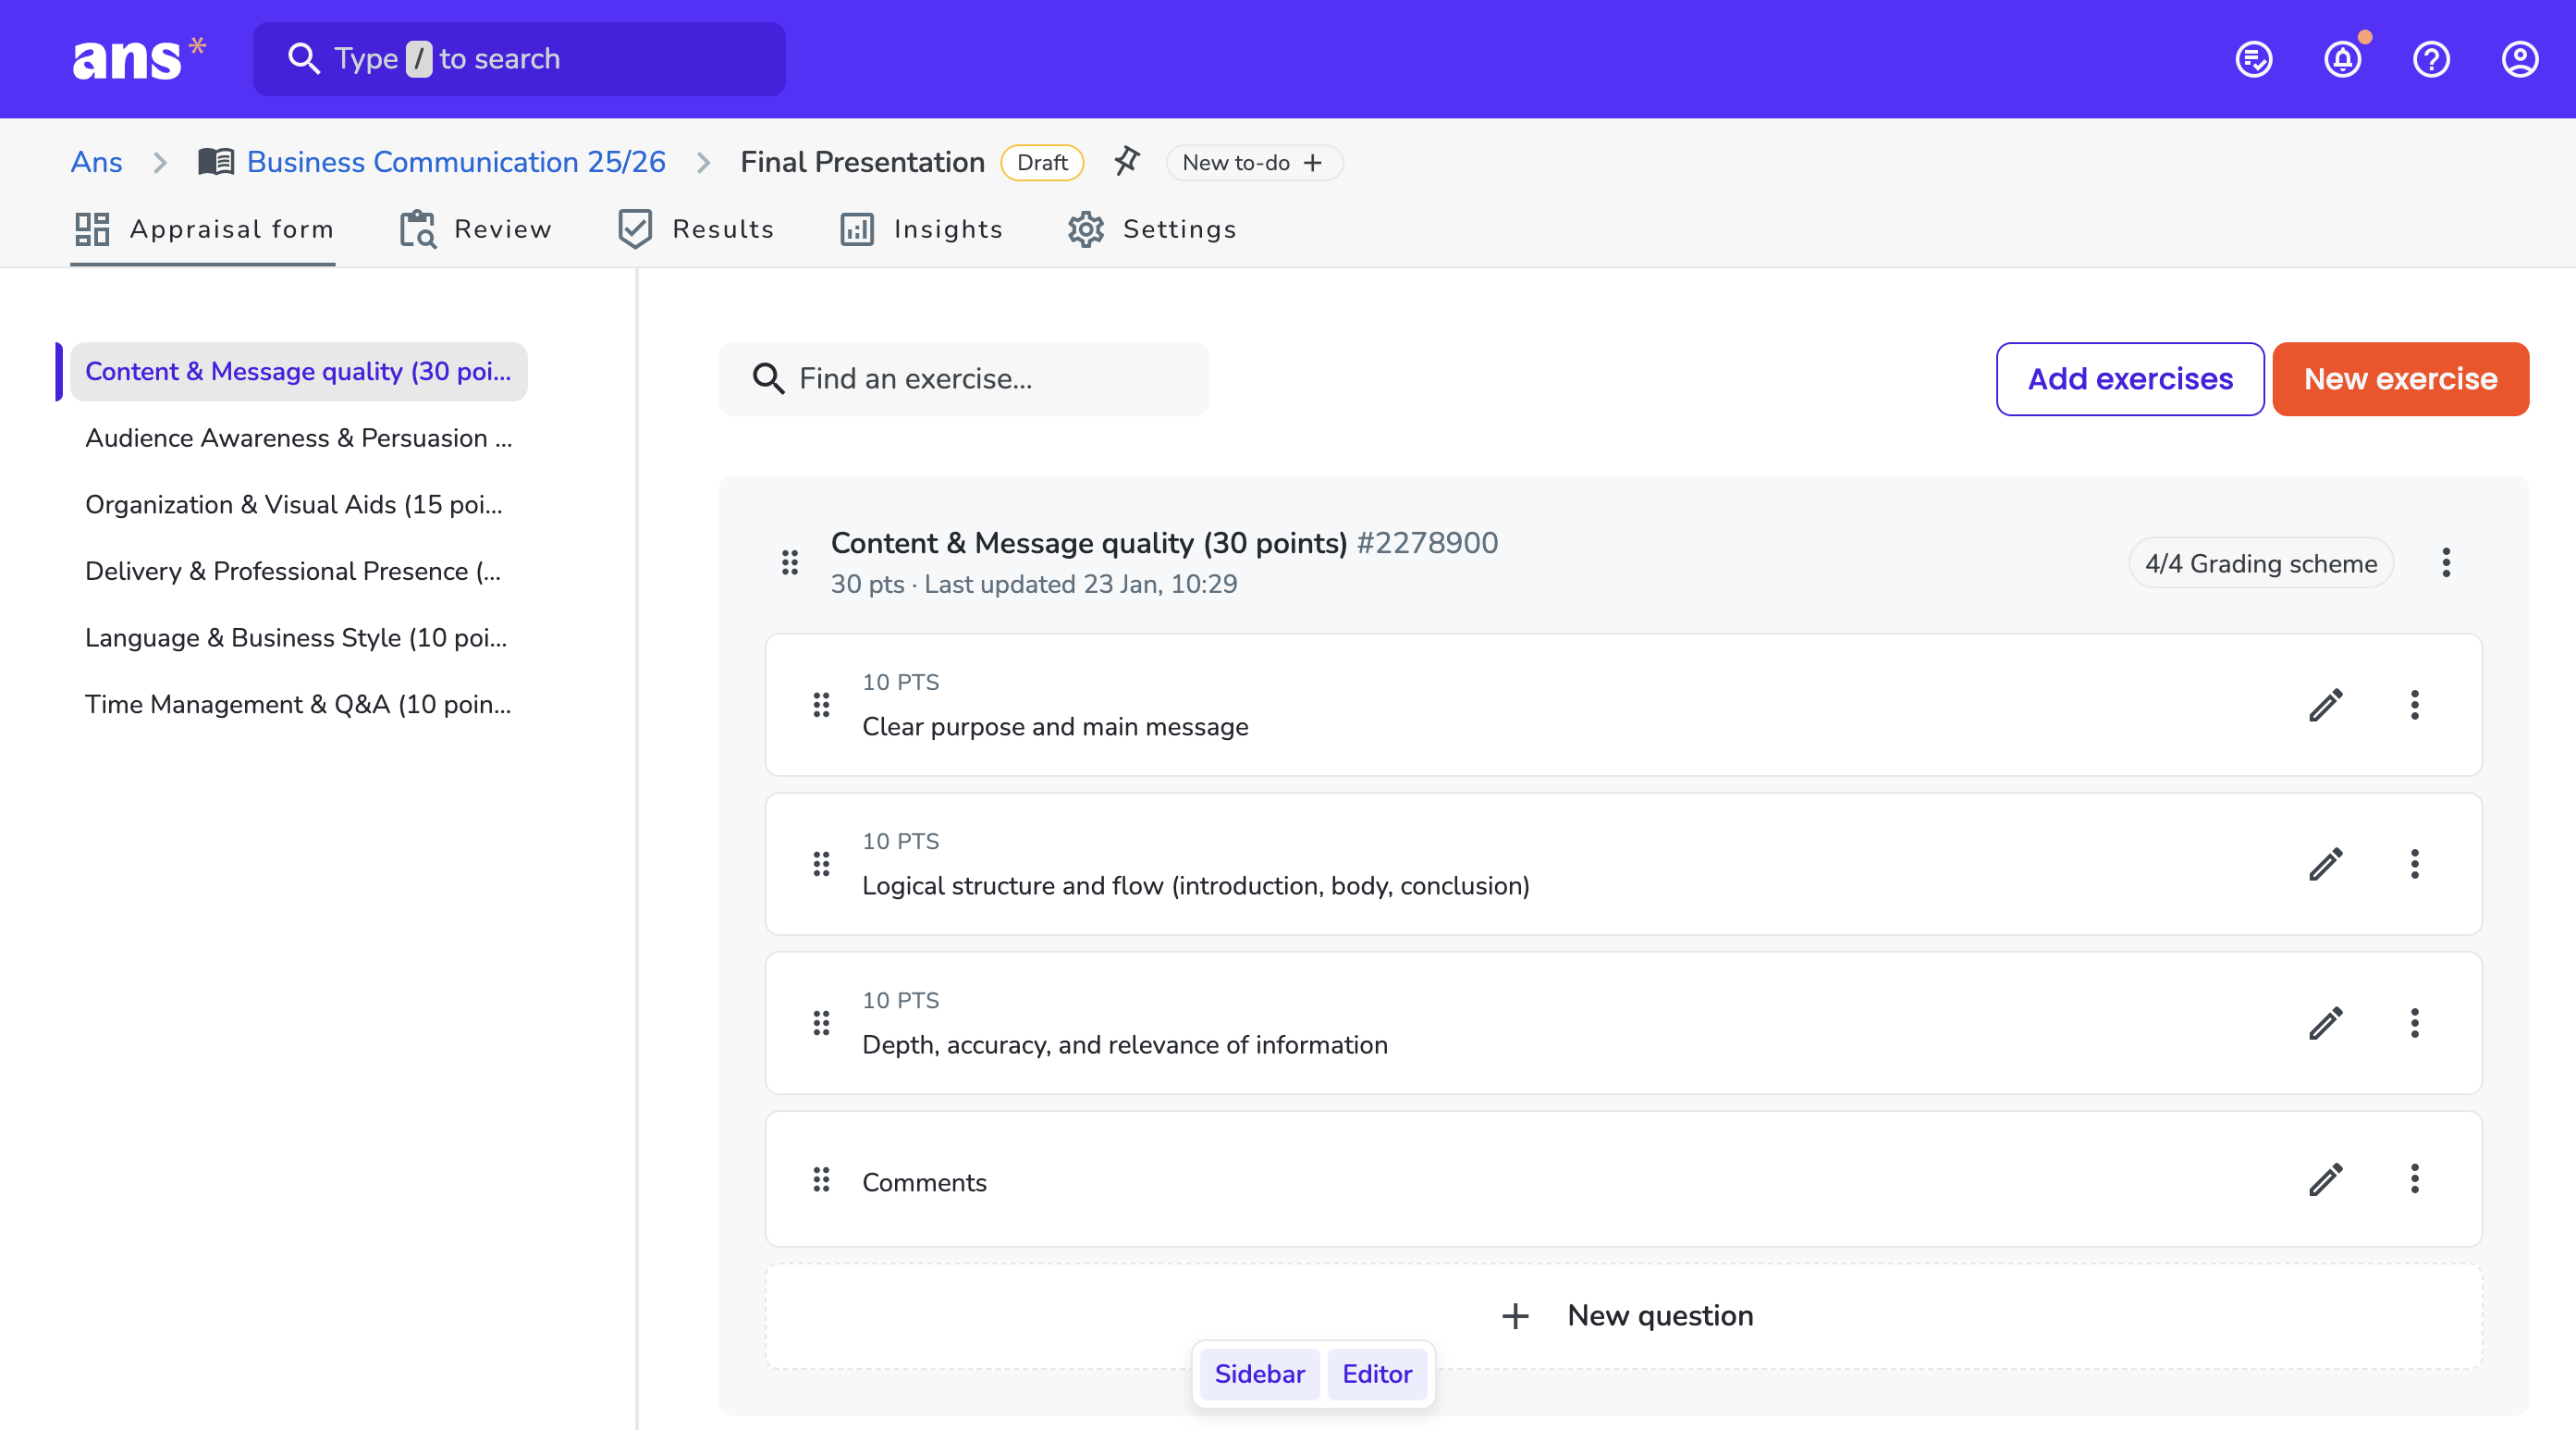The height and width of the screenshot is (1430, 2576).
Task: Click the magnifier icon in Find an exercise
Action: 768,378
